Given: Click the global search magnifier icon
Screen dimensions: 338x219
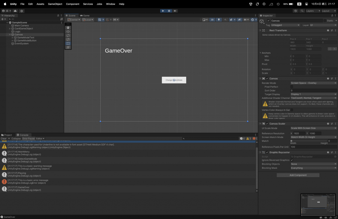Looking at the screenshot, I should point(302,11).
